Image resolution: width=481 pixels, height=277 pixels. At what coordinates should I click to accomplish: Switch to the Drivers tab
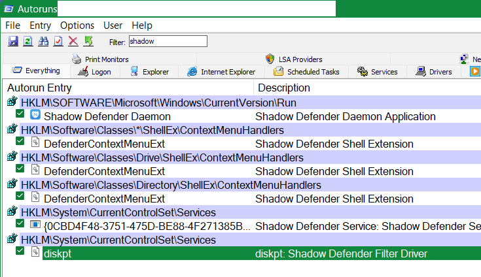pos(434,72)
